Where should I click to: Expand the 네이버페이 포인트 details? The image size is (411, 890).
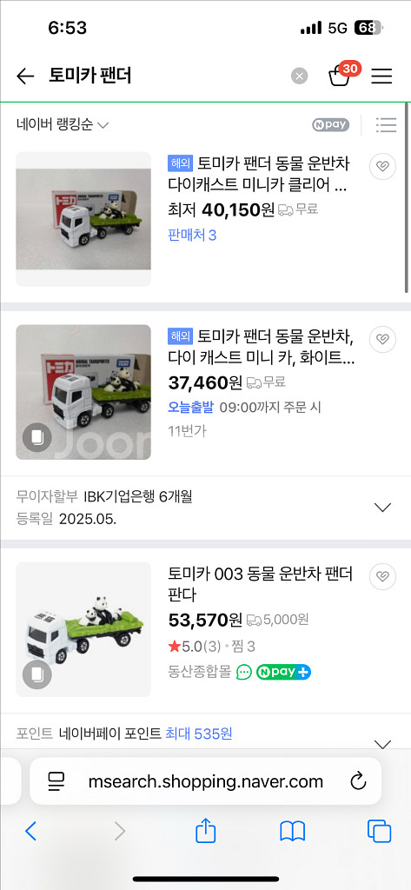[x=384, y=742]
